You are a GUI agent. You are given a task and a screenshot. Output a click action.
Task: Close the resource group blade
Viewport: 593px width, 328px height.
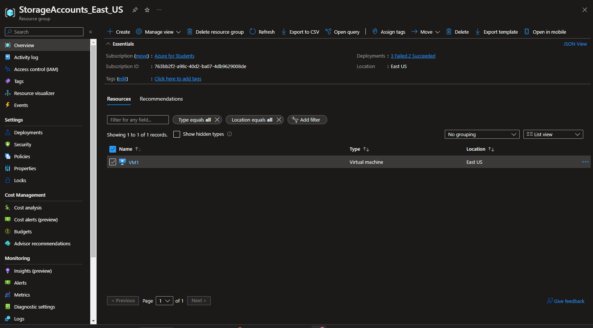tap(585, 10)
